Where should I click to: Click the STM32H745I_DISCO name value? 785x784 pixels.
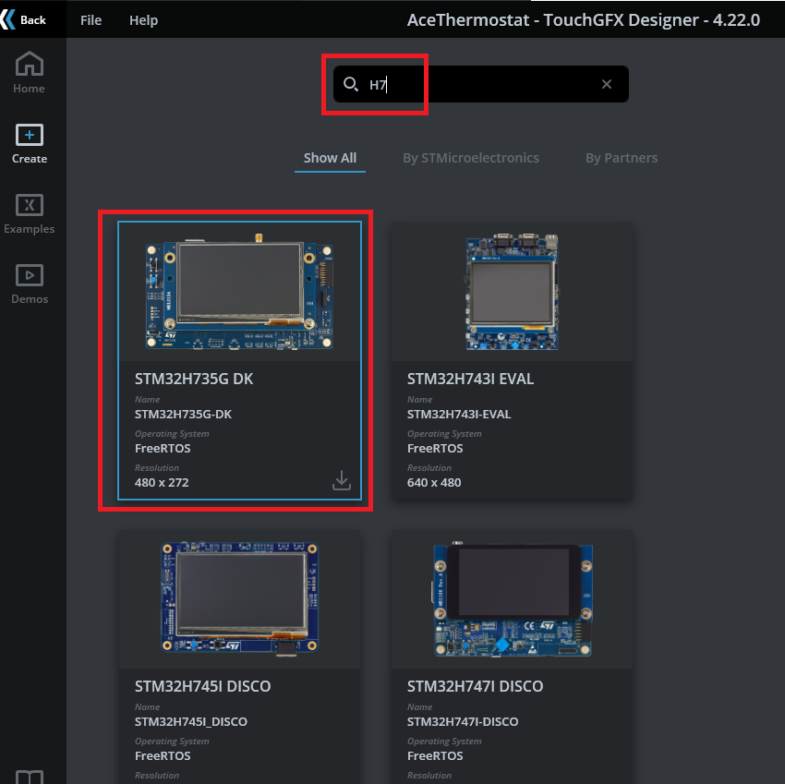(x=191, y=721)
